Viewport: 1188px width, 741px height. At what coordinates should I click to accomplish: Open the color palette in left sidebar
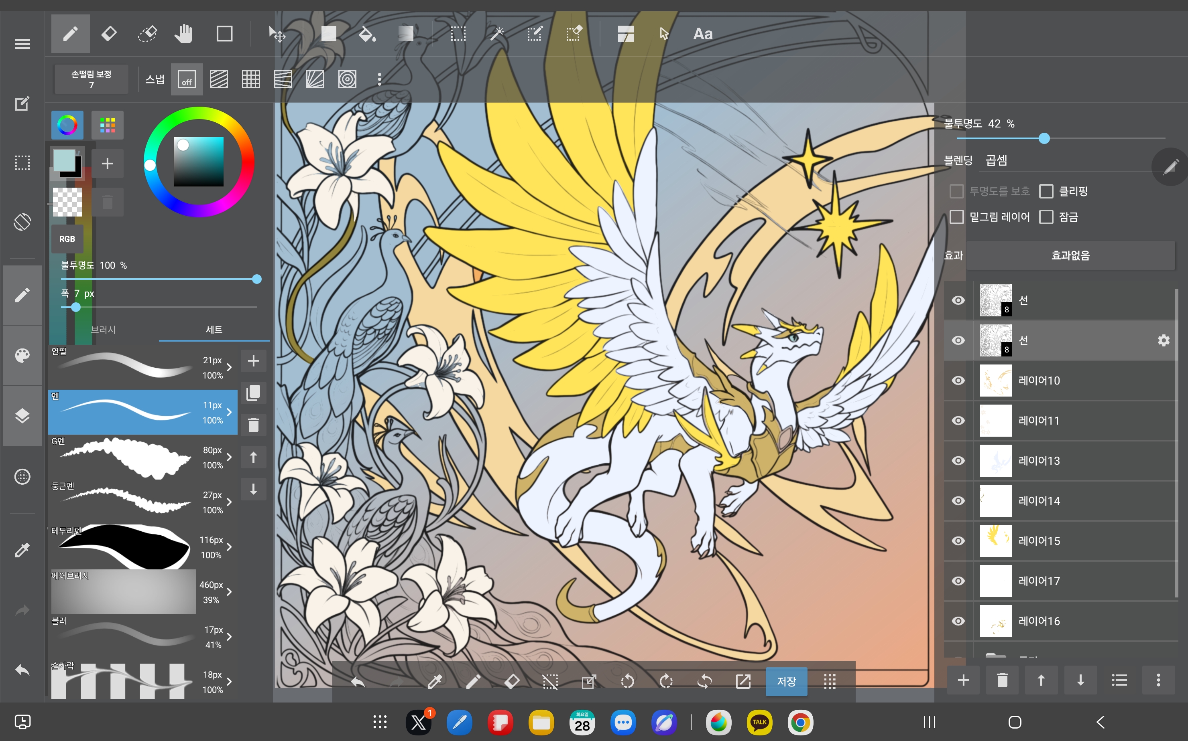(x=22, y=355)
